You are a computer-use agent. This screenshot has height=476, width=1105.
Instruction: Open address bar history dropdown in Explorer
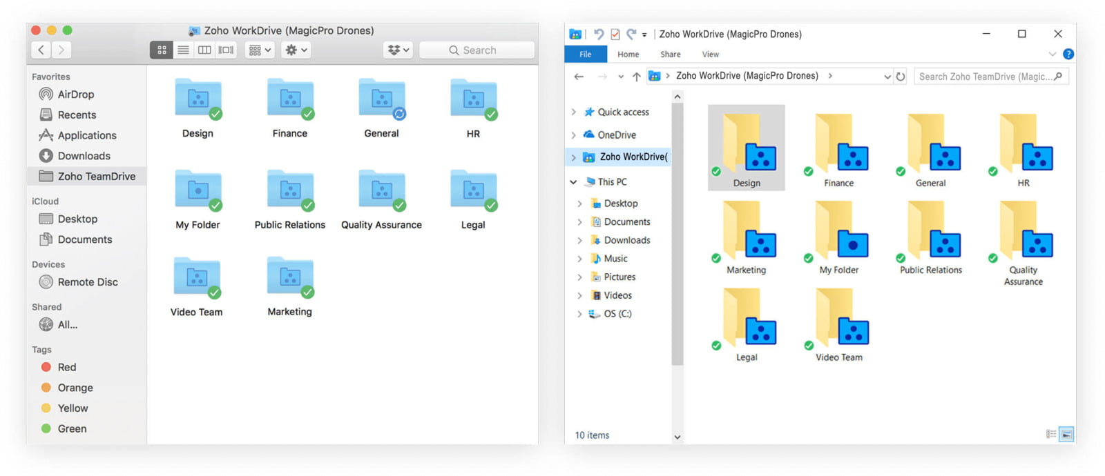click(x=887, y=77)
